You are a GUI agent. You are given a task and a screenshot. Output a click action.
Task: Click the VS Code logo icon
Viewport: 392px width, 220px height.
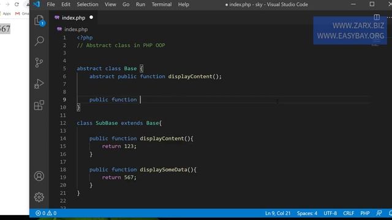click(x=37, y=4)
